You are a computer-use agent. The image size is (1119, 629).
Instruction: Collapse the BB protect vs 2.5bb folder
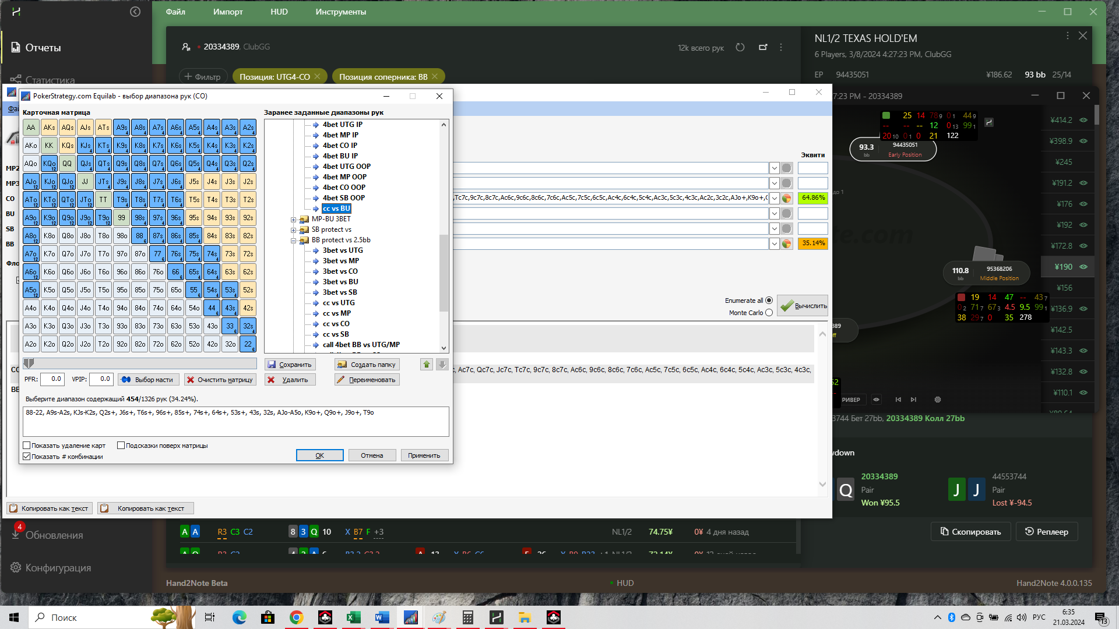(x=294, y=241)
